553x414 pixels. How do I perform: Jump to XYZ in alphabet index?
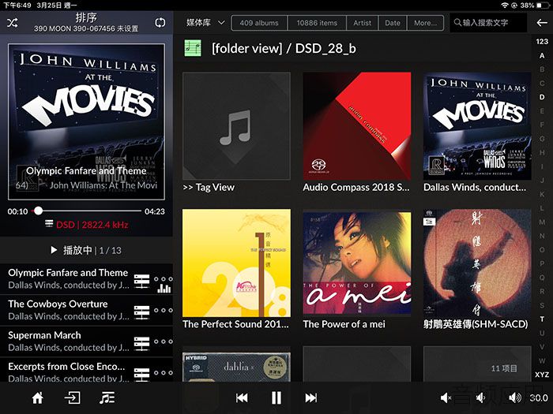point(542,375)
